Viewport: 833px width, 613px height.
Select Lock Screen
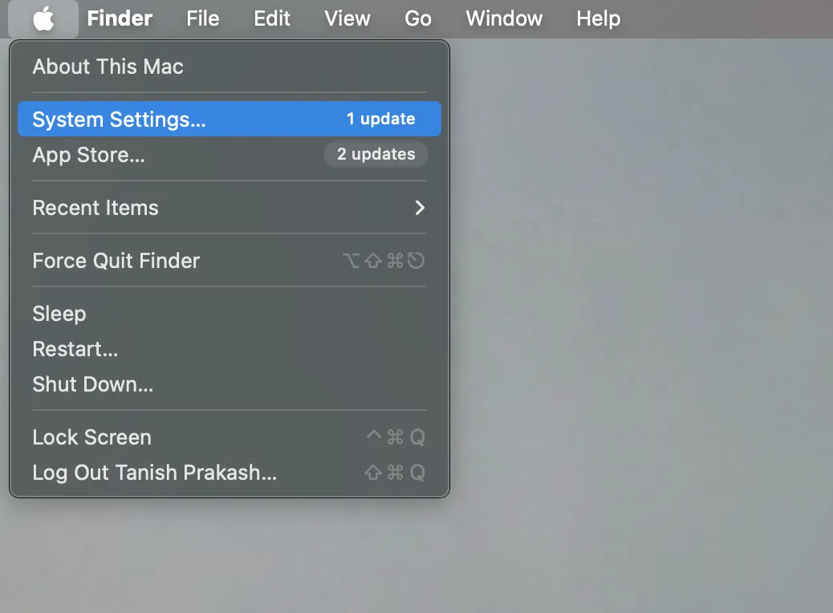230,437
